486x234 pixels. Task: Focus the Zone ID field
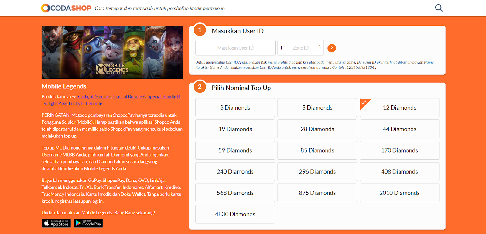pos(301,48)
